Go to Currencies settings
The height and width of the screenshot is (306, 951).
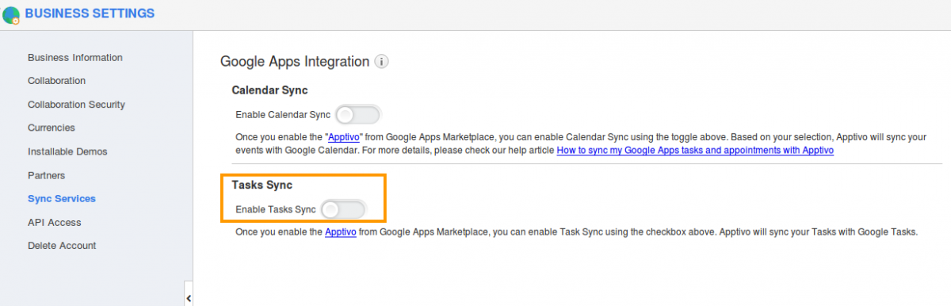[x=52, y=128]
